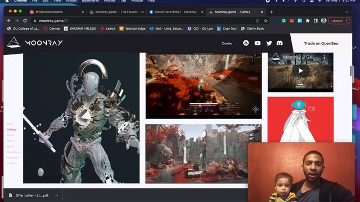The width and height of the screenshot is (360, 202).
Task: Open the Chrome side panel icon
Action: [x=316, y=21]
